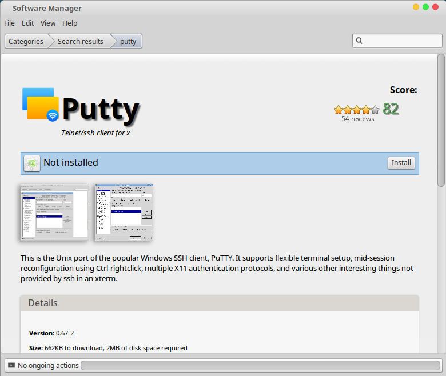Click the Putty application icon
Viewport: 446px width, 376px height.
(x=41, y=105)
